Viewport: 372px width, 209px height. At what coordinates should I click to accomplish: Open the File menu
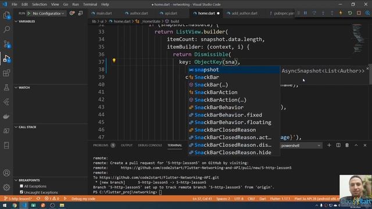point(14,5)
